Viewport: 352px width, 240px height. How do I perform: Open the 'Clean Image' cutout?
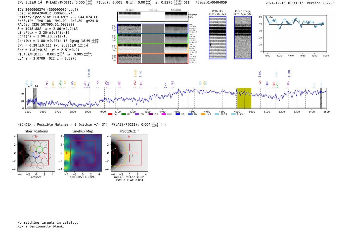tap(243, 38)
